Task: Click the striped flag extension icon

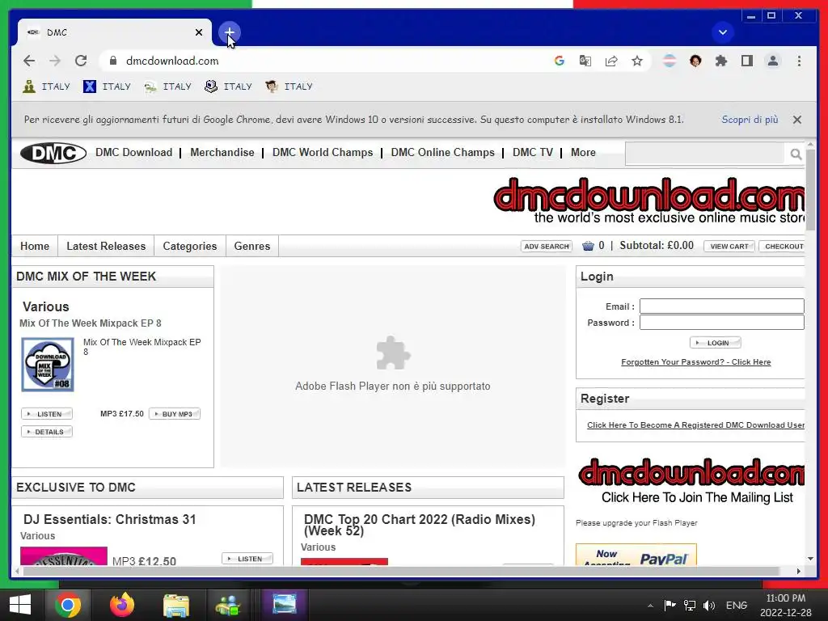Action: tap(669, 61)
